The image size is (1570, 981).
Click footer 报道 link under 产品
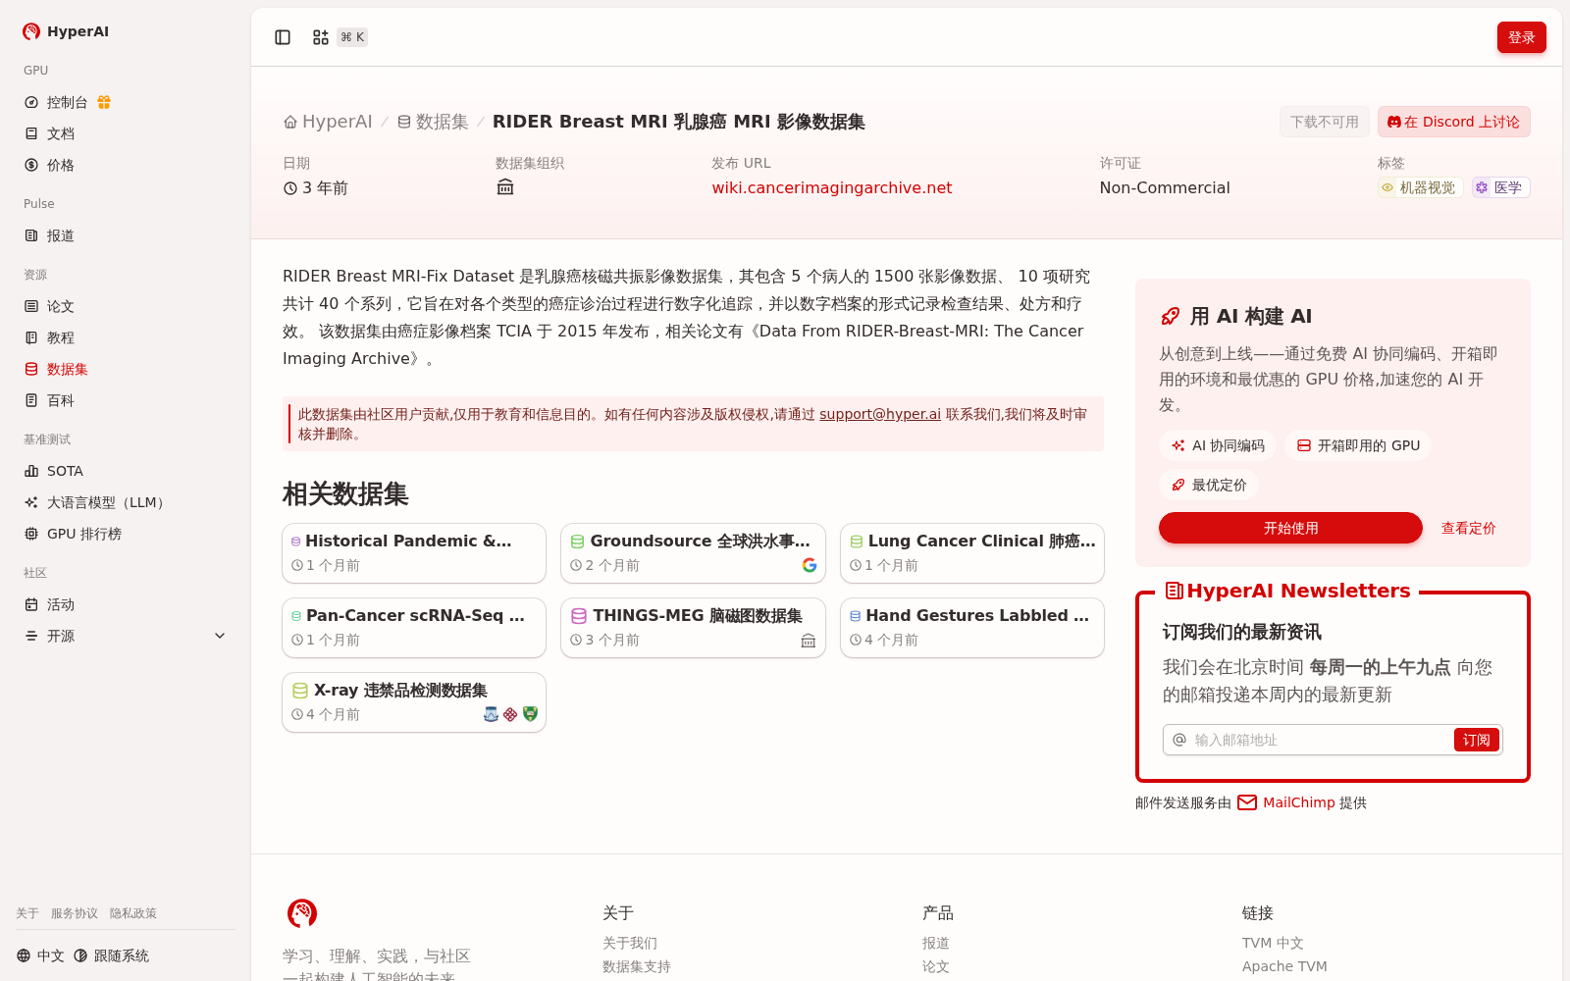[936, 943]
